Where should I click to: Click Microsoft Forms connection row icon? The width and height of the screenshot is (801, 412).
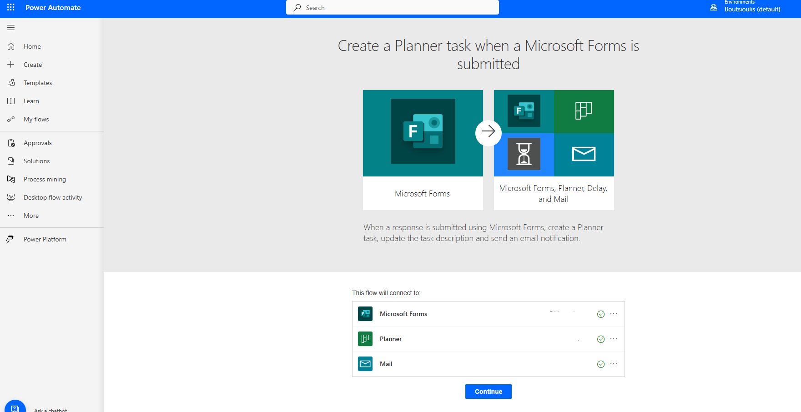click(365, 314)
